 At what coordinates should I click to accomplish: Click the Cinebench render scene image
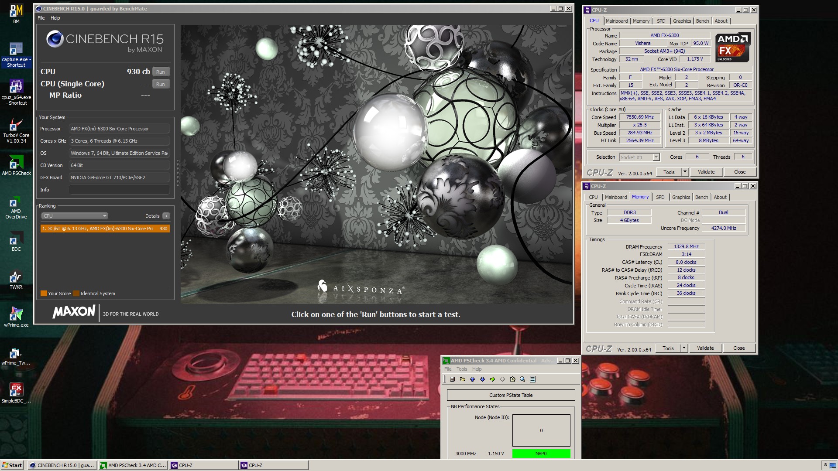pyautogui.click(x=376, y=164)
